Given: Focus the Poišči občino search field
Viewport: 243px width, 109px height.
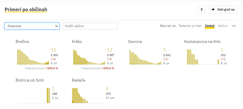Looking at the screenshot, I should click(90, 26).
